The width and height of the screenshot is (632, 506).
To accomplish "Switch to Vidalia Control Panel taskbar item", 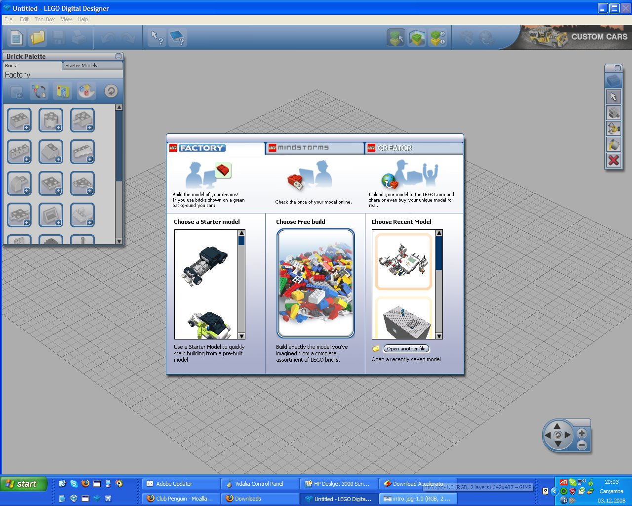I will [260, 484].
